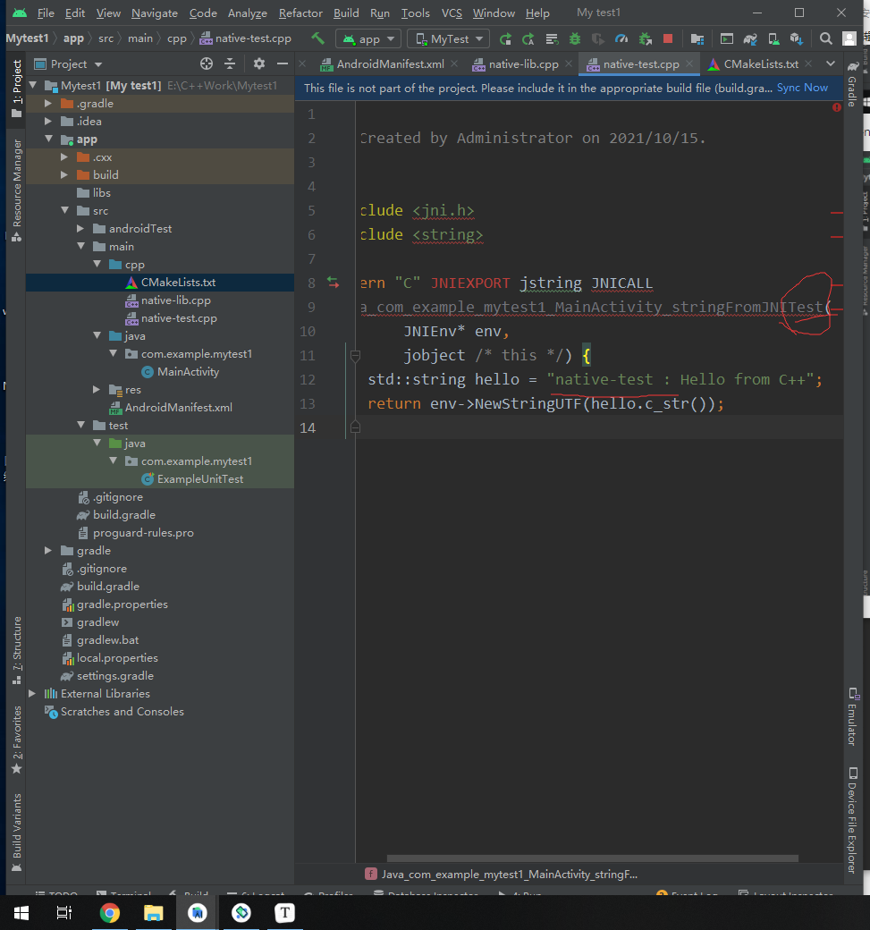Screen dimensions: 870x930
Task: Click the red error indicator in editor corner
Action: [836, 107]
